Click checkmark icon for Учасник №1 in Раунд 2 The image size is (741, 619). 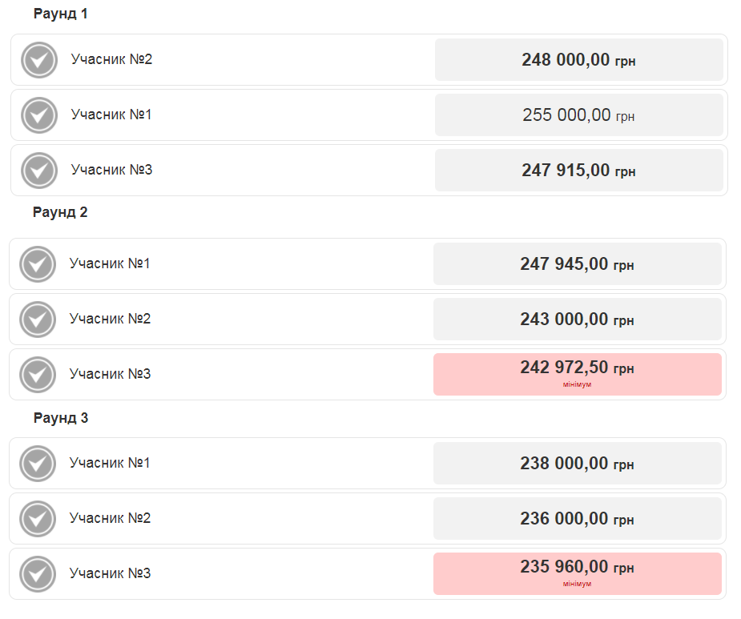coord(38,264)
